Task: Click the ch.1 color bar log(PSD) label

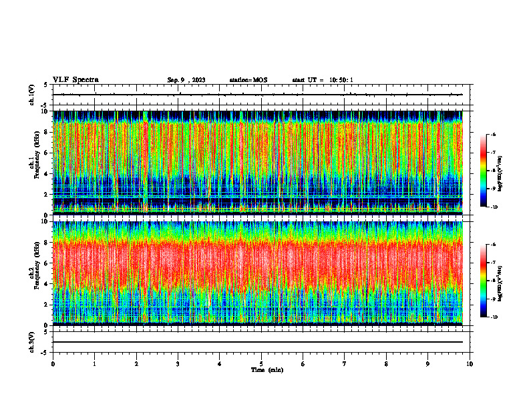Action: [x=500, y=174]
